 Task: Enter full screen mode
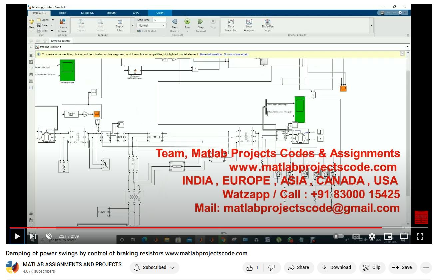[x=420, y=236]
